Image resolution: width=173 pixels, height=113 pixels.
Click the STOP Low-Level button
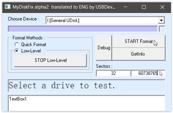click(51, 60)
